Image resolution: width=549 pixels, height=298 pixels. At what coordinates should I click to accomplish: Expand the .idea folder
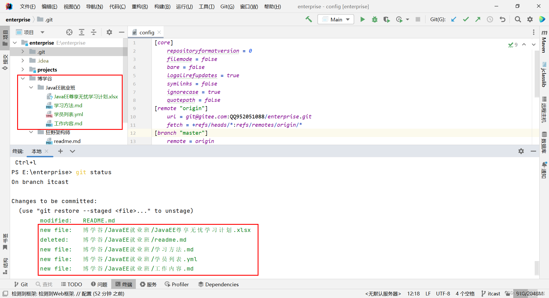click(23, 61)
